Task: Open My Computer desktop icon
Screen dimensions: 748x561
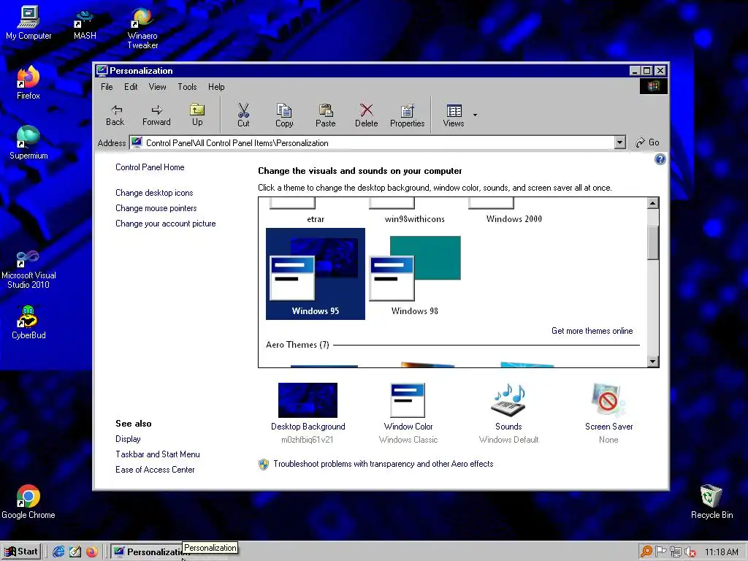Action: point(28,23)
